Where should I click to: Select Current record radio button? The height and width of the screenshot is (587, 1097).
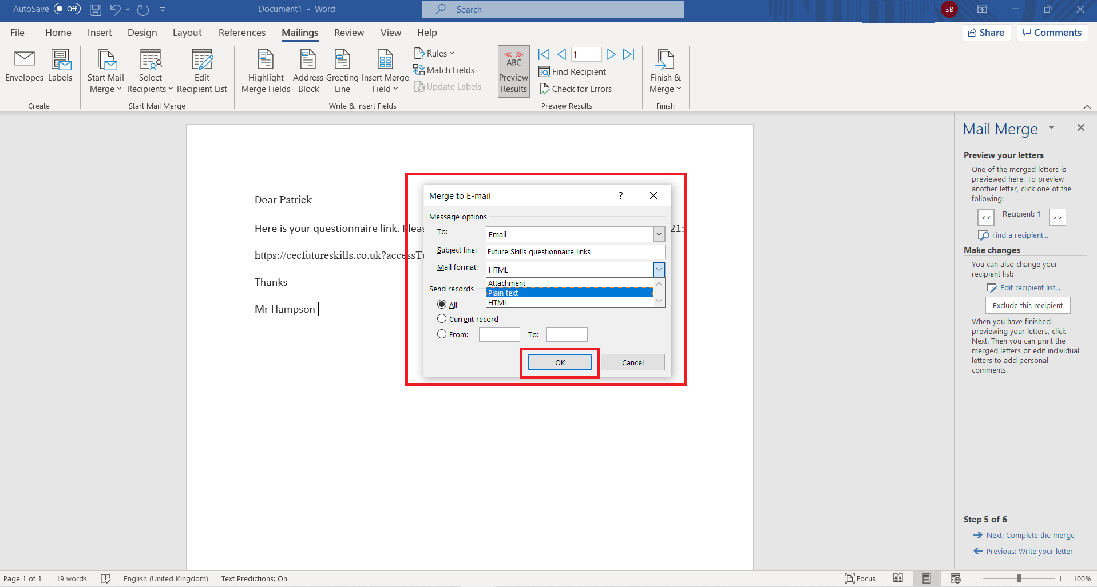tap(442, 319)
